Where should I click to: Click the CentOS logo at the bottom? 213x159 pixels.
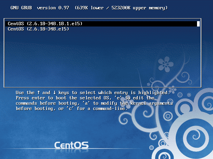point(72,145)
